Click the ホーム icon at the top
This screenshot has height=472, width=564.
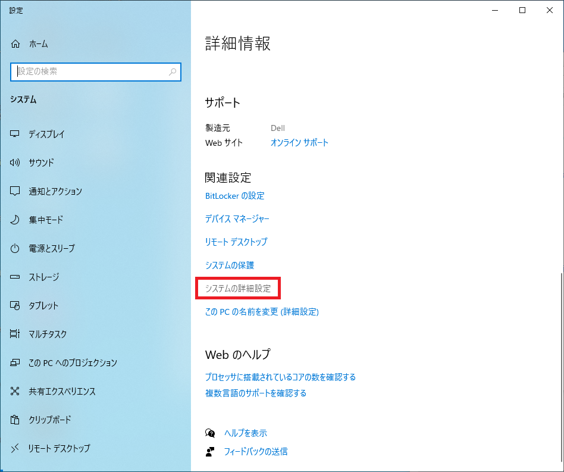15,43
